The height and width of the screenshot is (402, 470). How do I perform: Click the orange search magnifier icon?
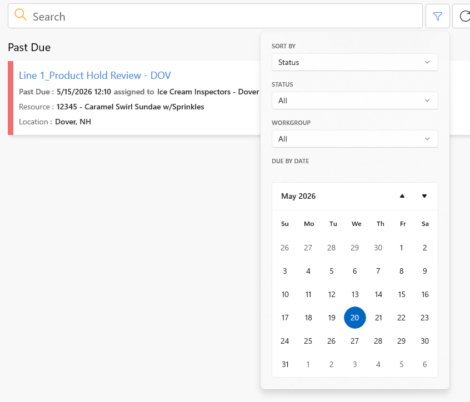coord(21,14)
